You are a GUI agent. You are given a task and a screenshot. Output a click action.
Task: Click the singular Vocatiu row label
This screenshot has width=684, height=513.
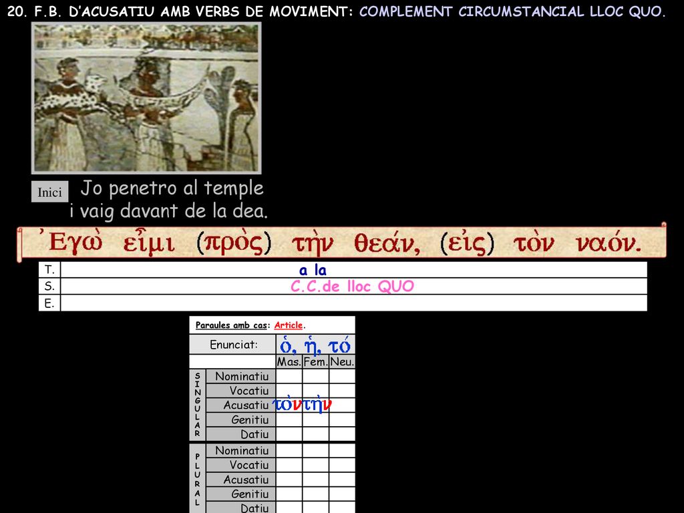tap(240, 390)
